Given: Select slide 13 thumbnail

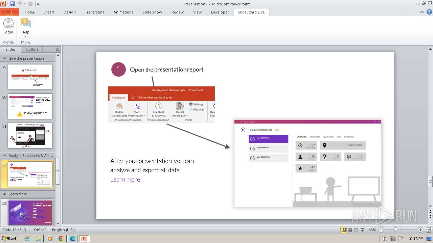Looking at the screenshot, I should coord(30,213).
